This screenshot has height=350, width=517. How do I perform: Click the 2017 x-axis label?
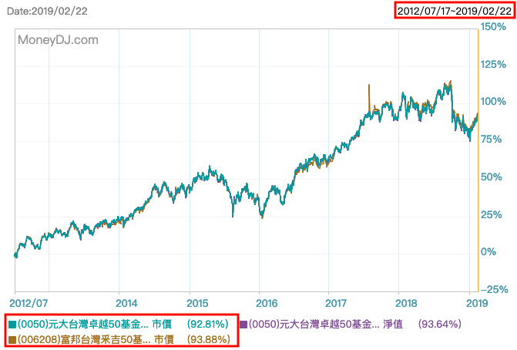[336, 303]
